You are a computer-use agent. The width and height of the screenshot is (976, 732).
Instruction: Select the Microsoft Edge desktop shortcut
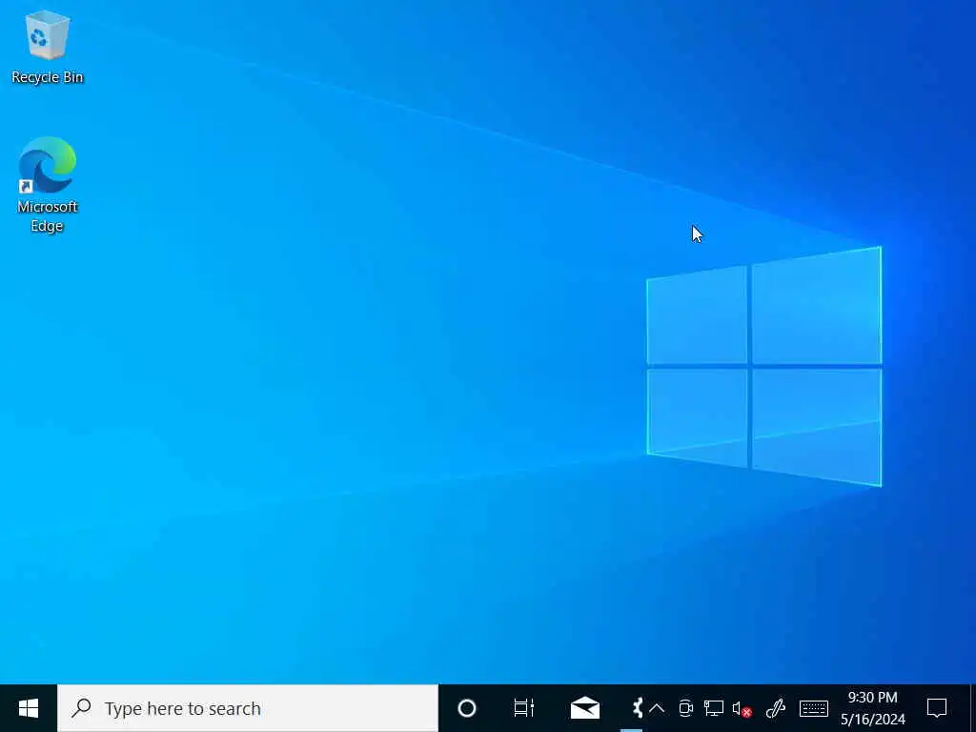[48, 185]
